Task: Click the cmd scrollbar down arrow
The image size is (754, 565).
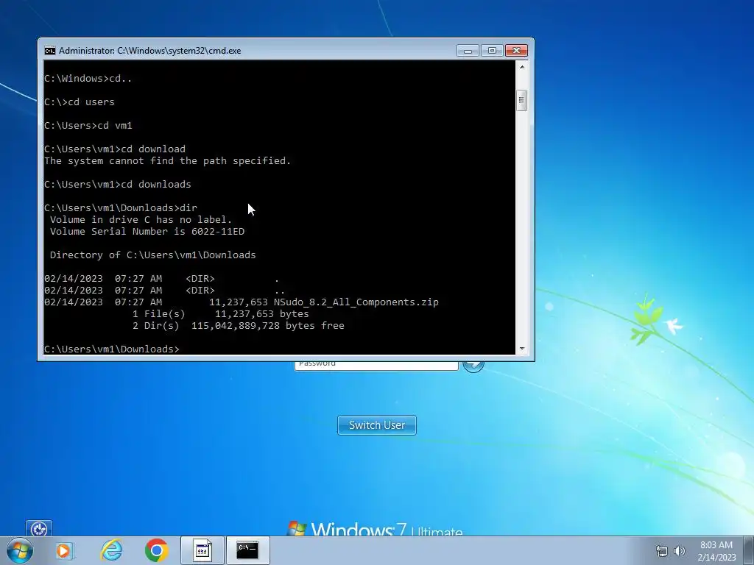Action: pos(522,349)
